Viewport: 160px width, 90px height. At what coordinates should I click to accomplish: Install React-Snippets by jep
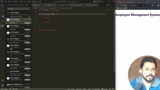[x=26, y=55]
